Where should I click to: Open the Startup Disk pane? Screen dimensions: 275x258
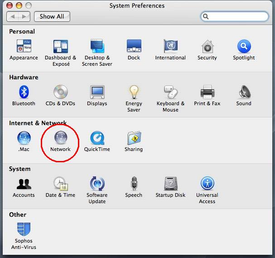click(x=170, y=184)
